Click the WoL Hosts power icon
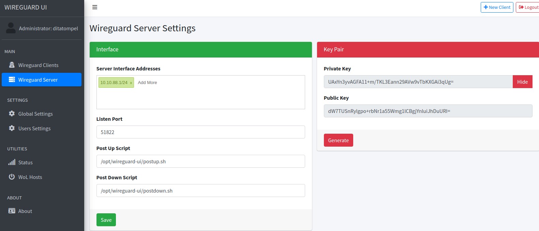Screen dimensions: 539x231 (x=12, y=177)
